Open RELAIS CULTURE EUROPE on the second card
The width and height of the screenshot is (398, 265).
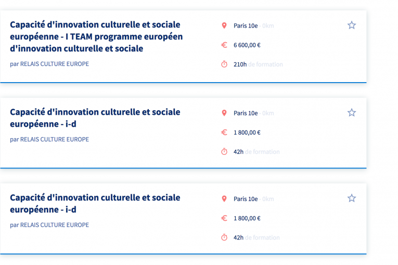point(55,139)
